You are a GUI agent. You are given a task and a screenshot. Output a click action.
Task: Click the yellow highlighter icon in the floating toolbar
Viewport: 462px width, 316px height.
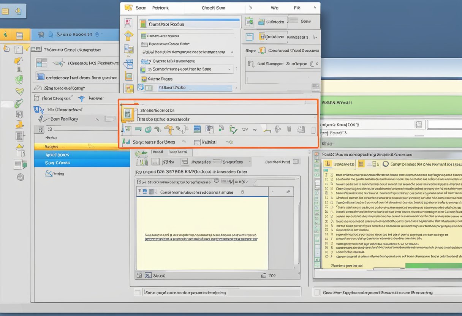click(x=169, y=130)
